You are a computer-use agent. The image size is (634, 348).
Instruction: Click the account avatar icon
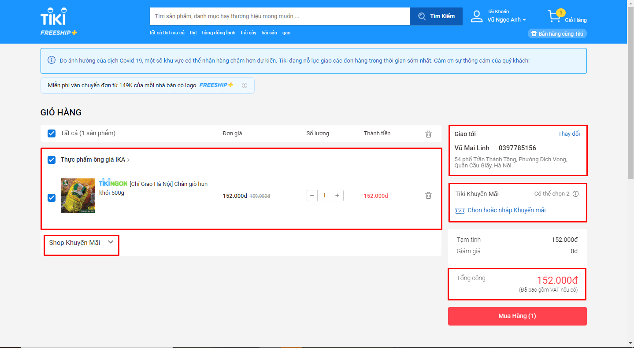tap(477, 16)
